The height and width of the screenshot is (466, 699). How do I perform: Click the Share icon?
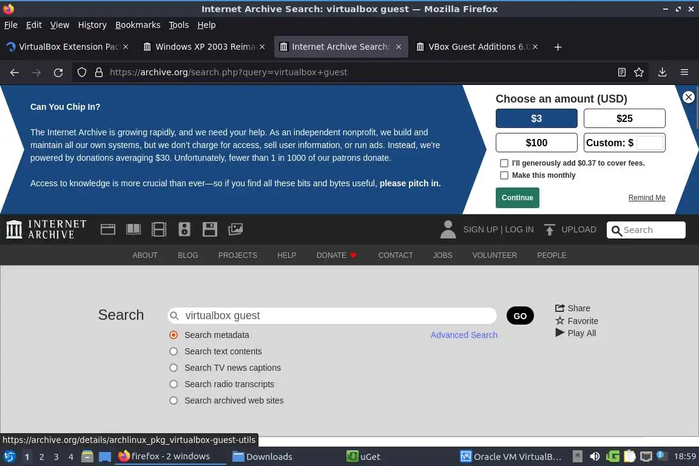point(560,308)
